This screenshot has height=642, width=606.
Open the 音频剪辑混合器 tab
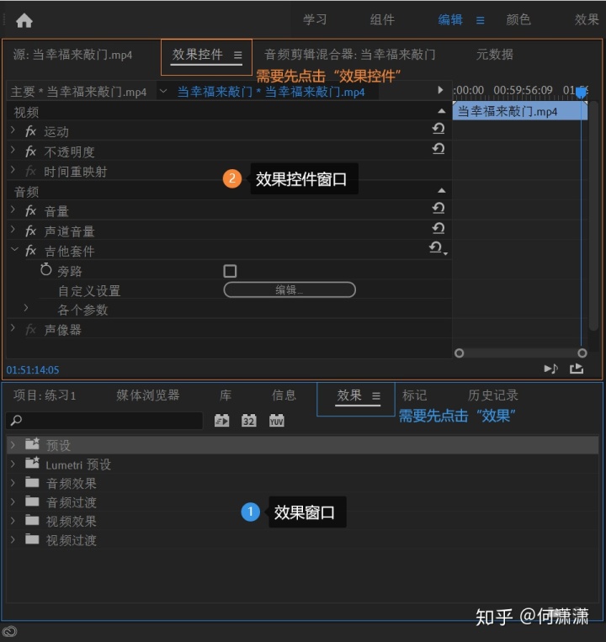point(349,55)
